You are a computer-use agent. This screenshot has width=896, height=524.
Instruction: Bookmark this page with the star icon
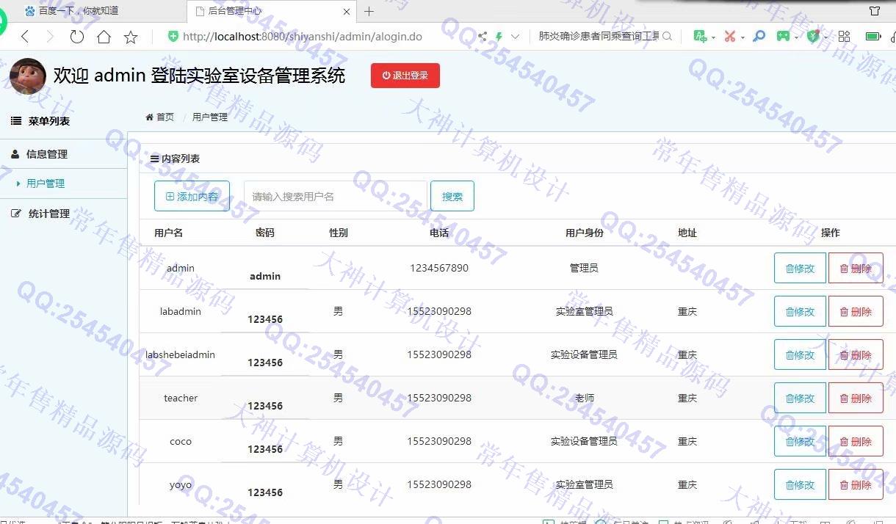pyautogui.click(x=131, y=37)
